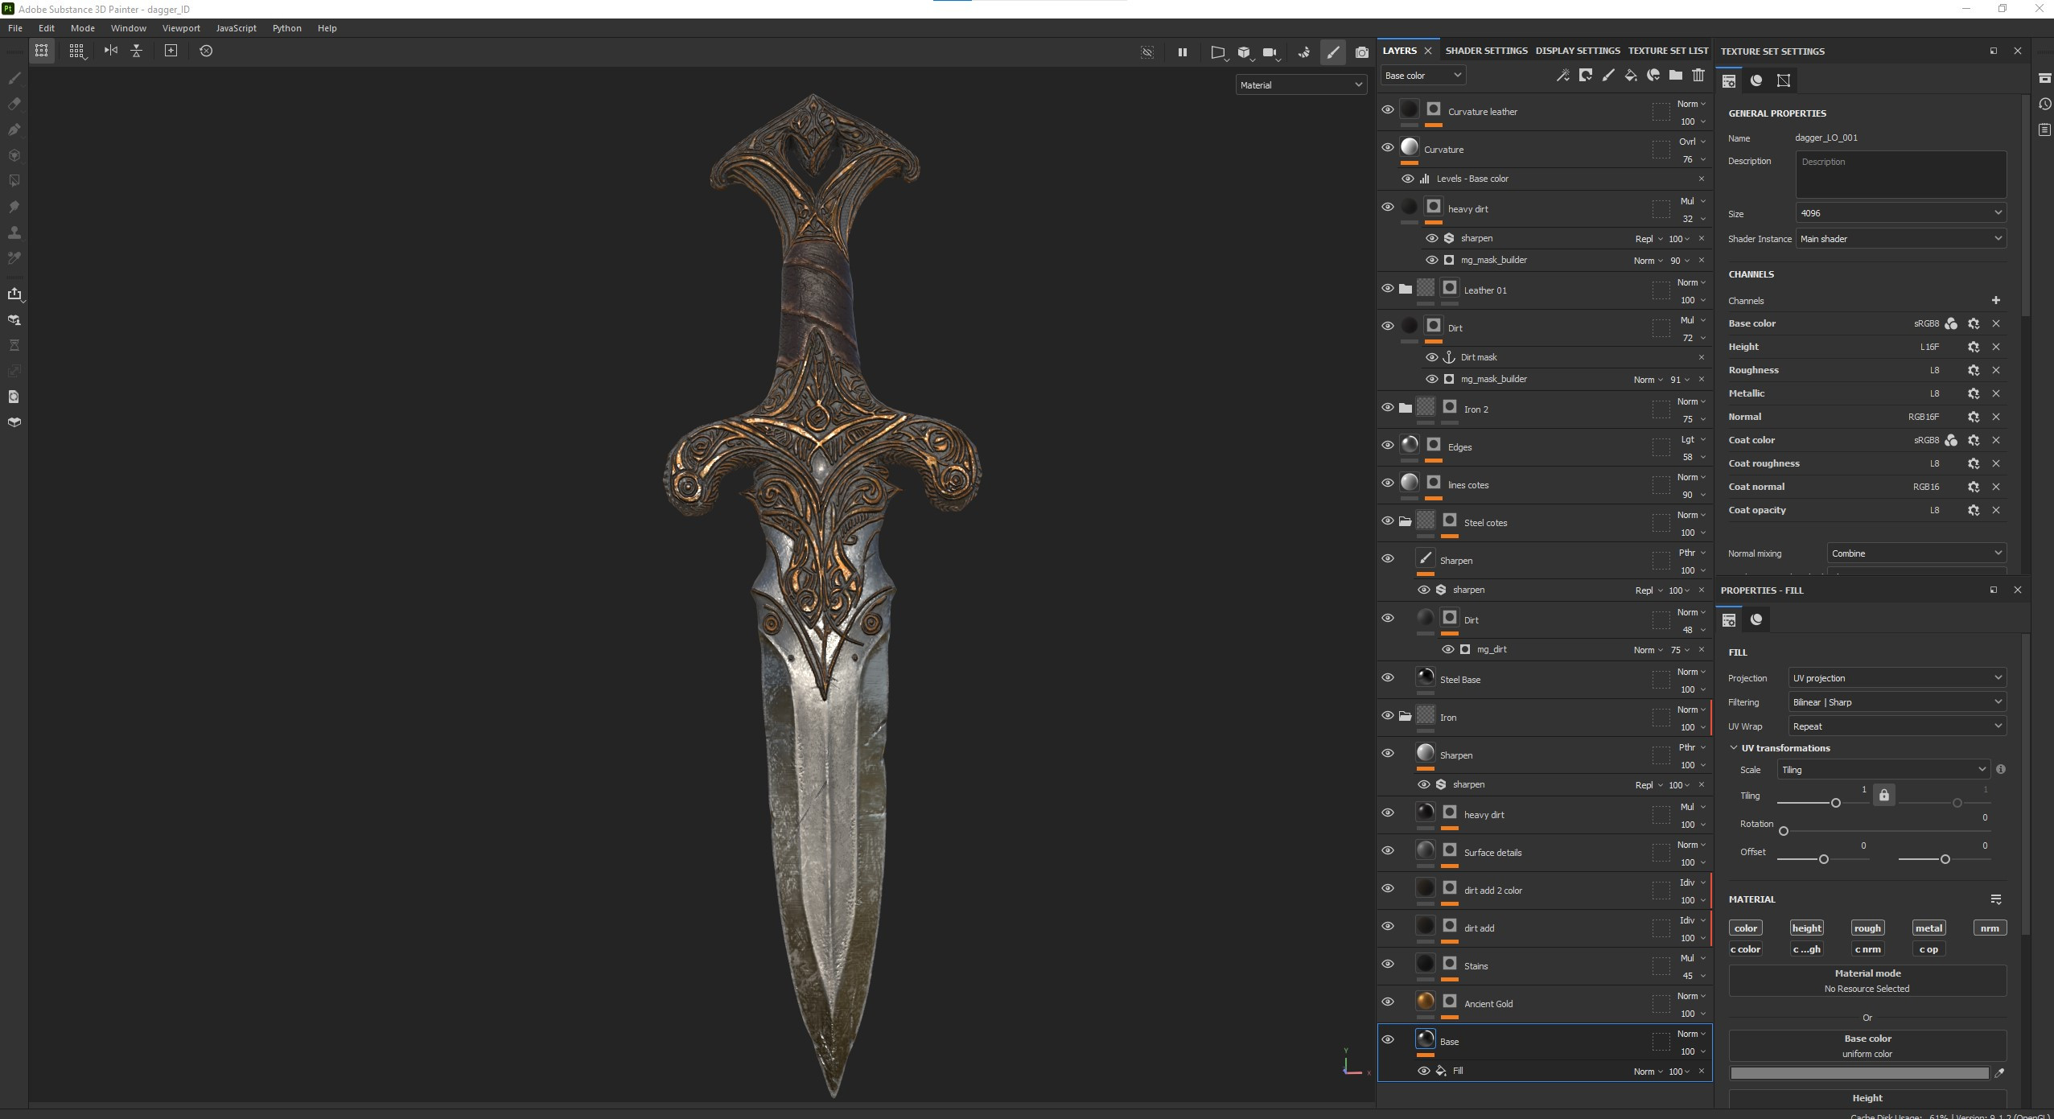
Task: Click the hourglass icon in left toolbar
Action: pos(14,345)
